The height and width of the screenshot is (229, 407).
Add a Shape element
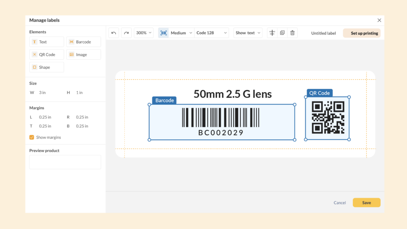(x=47, y=67)
